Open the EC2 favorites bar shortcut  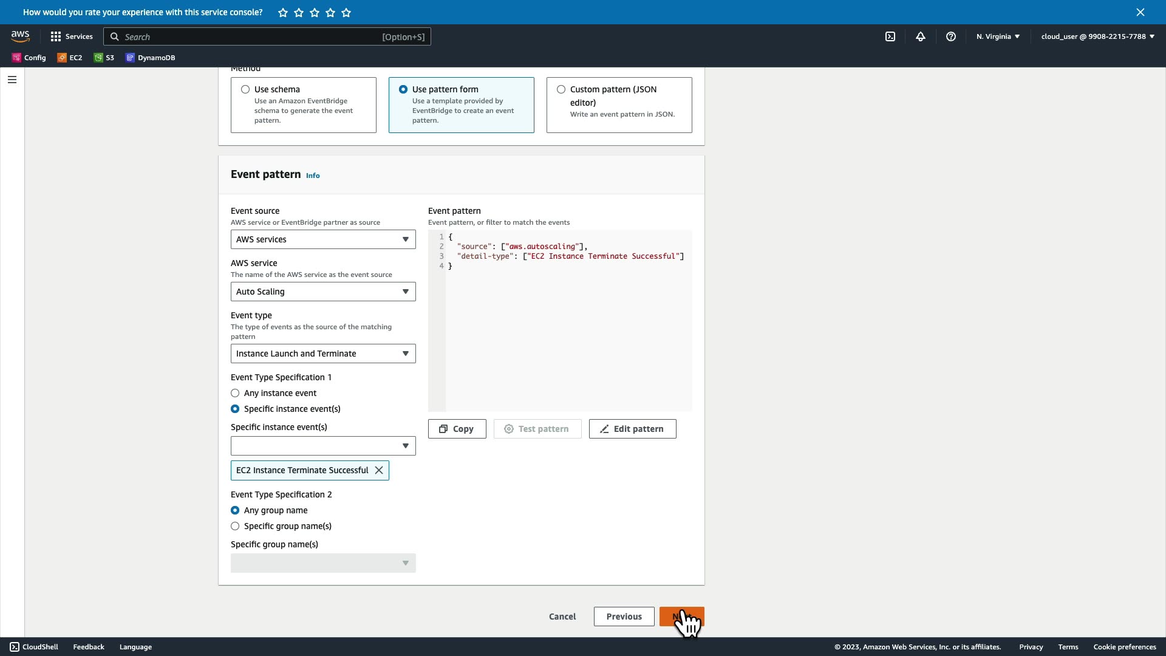click(x=70, y=58)
